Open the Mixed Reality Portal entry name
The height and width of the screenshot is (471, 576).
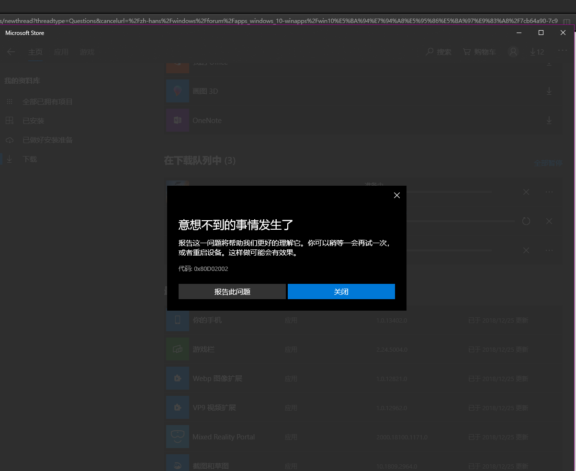coord(224,437)
